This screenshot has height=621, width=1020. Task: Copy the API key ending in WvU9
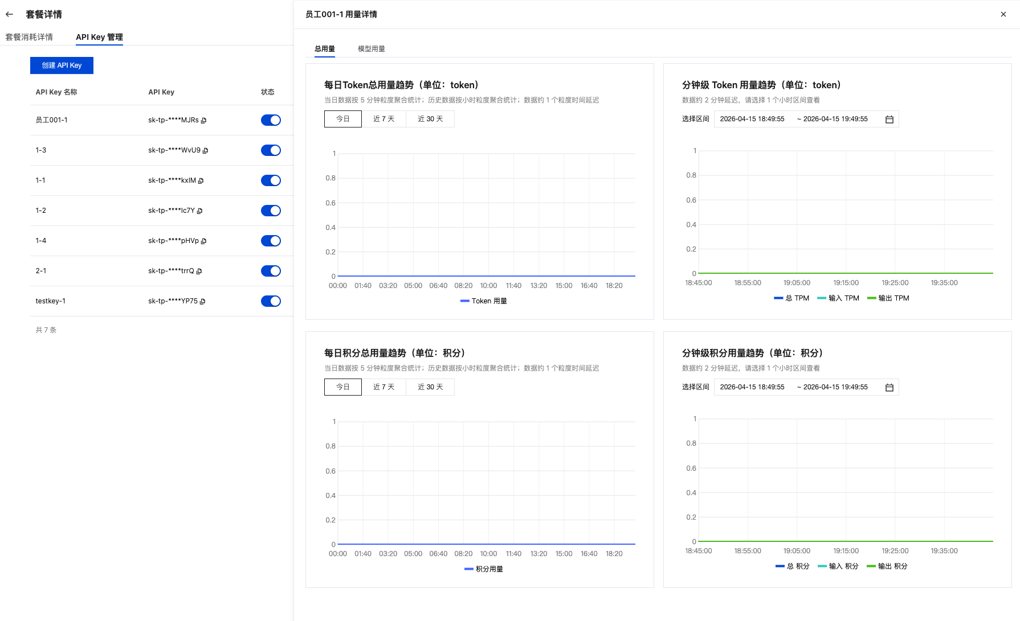206,151
